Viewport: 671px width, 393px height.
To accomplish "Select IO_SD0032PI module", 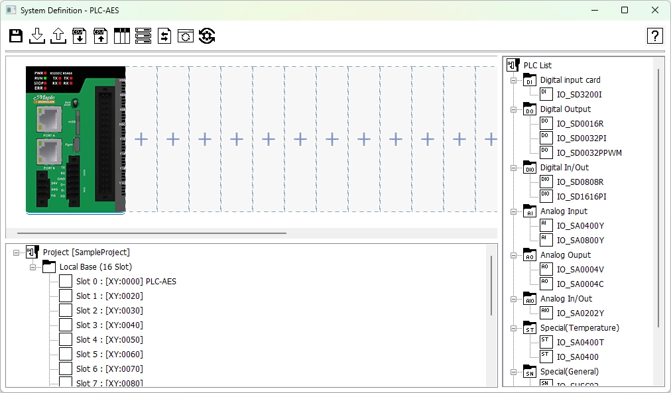I will [x=581, y=138].
